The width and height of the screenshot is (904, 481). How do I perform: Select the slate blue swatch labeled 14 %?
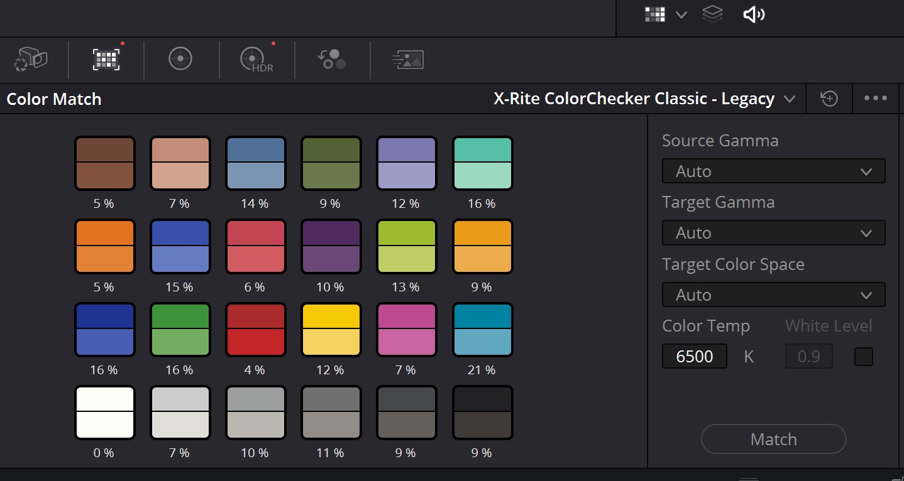[256, 163]
